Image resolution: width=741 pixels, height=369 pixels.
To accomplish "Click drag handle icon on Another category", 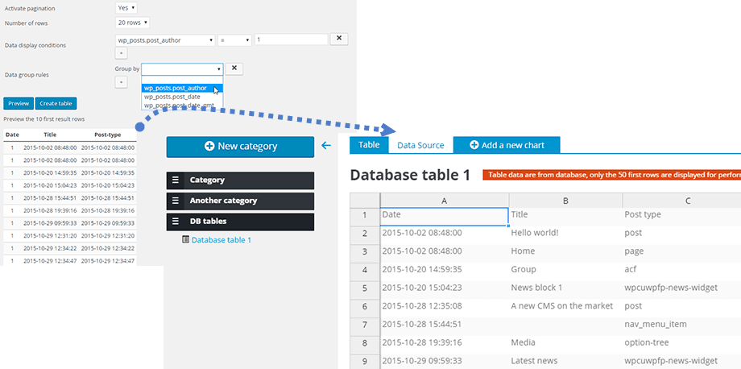I will point(176,201).
